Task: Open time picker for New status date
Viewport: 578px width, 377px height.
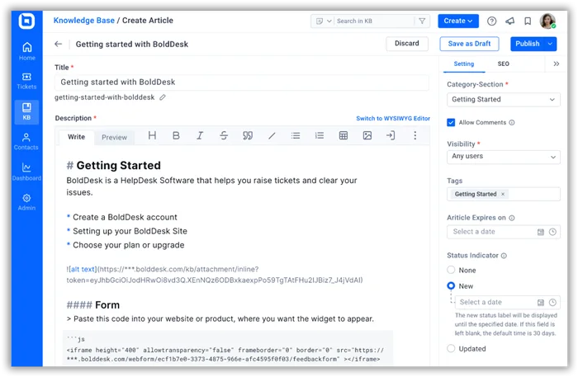Action: (x=552, y=302)
